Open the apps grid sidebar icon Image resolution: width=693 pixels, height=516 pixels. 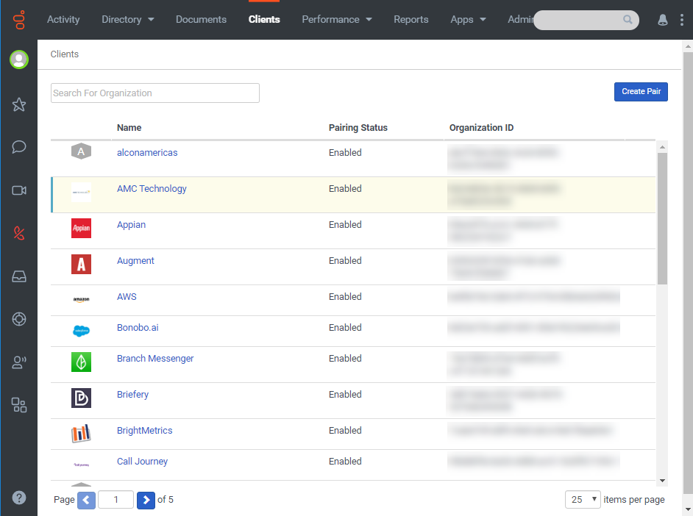point(19,405)
